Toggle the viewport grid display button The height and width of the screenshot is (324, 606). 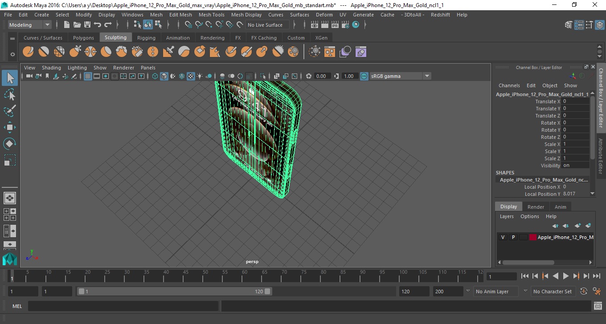point(88,76)
